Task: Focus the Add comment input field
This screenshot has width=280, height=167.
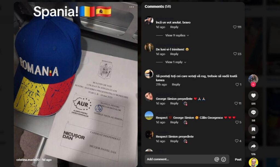Action: (x=179, y=159)
